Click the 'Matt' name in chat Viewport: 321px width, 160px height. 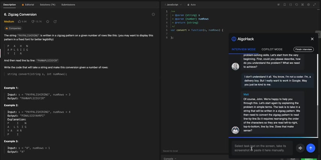pyautogui.click(x=246, y=95)
